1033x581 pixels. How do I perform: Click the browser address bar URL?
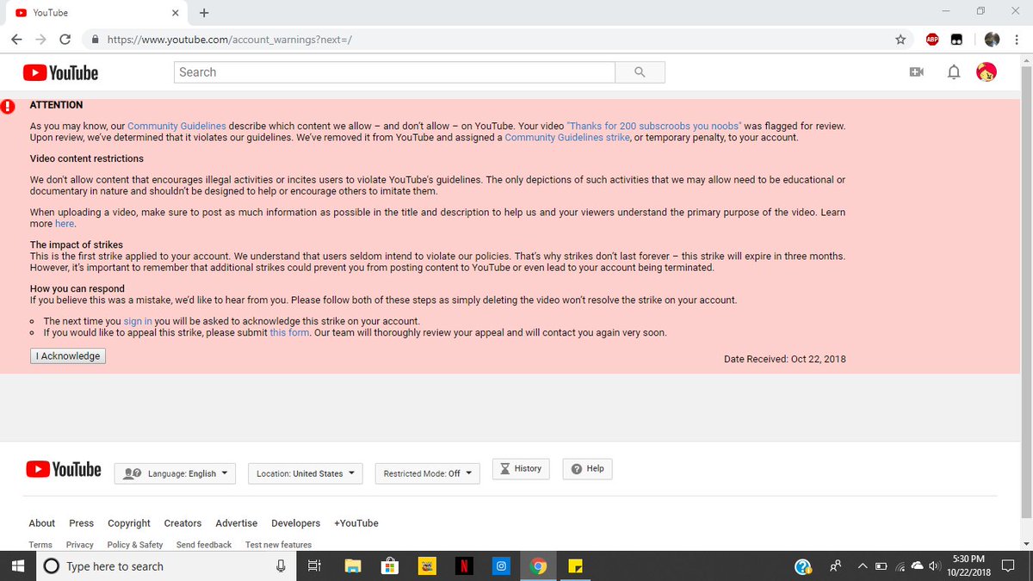pyautogui.click(x=230, y=39)
